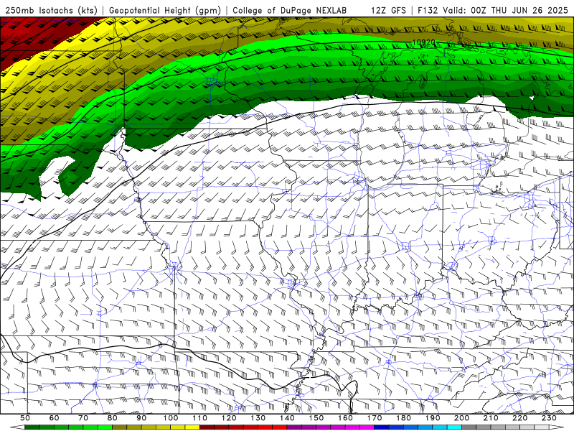Click the 'F132' forecast hour label

(x=428, y=11)
